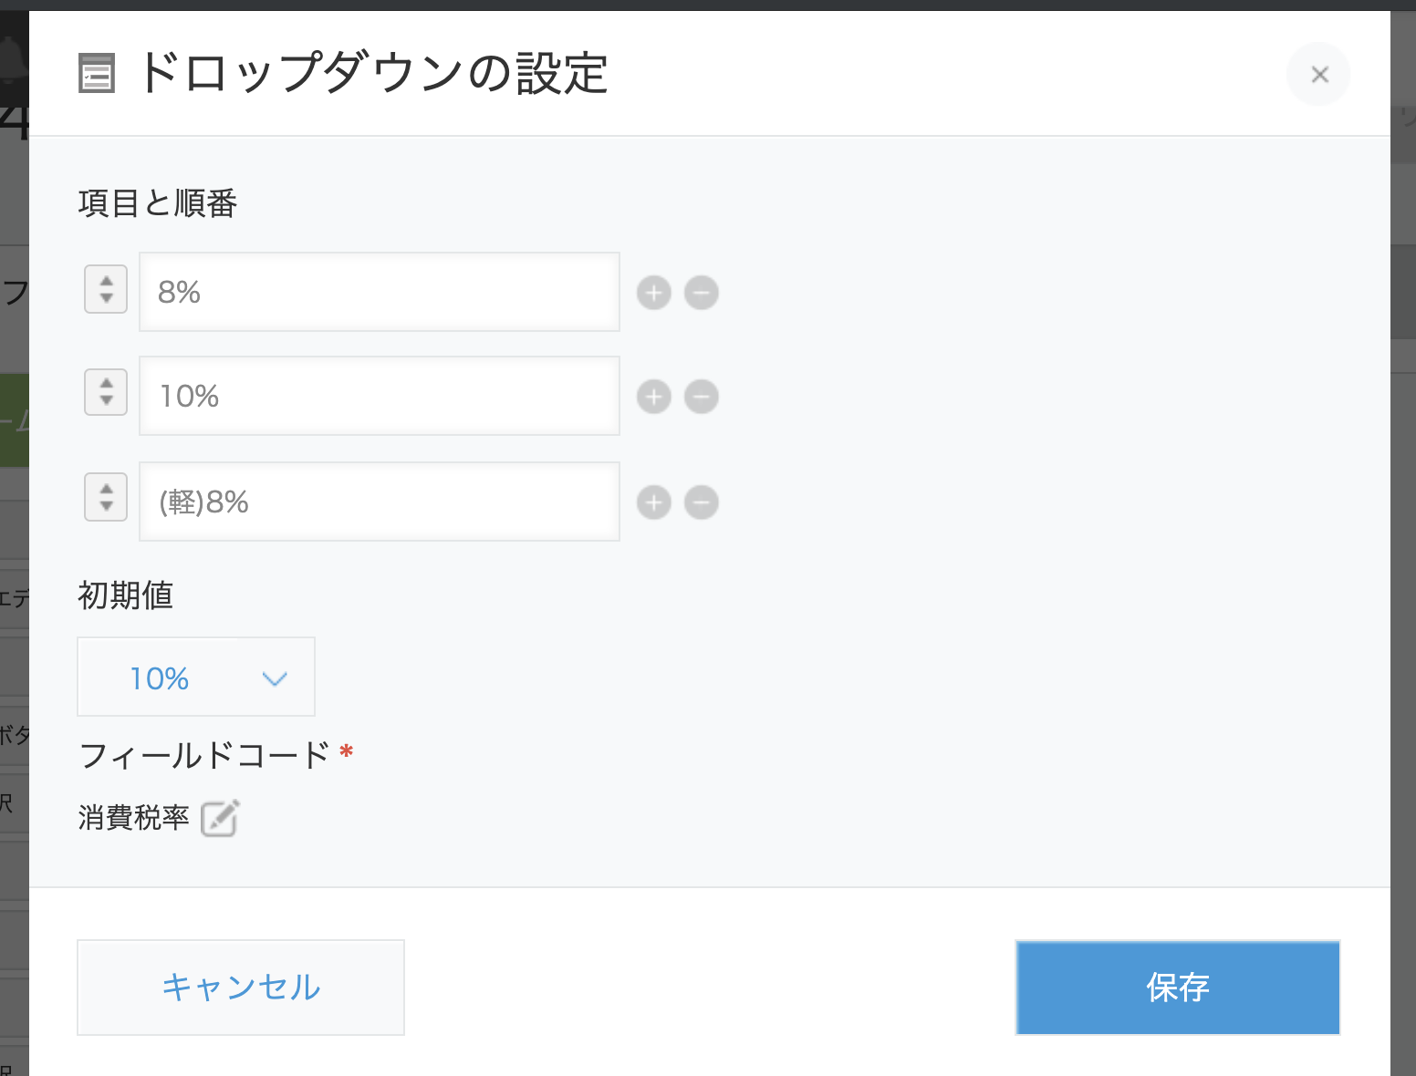Add a new option below 8%
Image resolution: width=1416 pixels, height=1076 pixels.
(653, 293)
